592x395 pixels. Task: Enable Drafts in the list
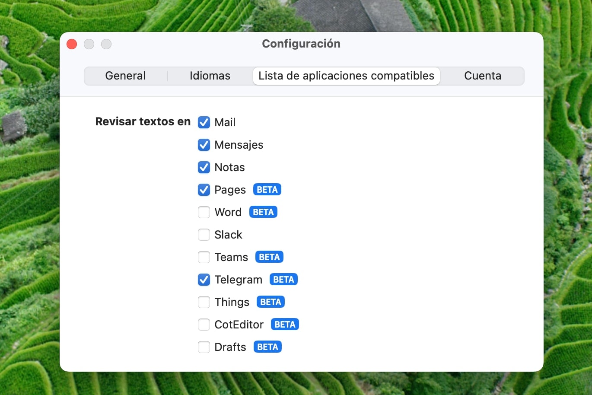(x=204, y=347)
